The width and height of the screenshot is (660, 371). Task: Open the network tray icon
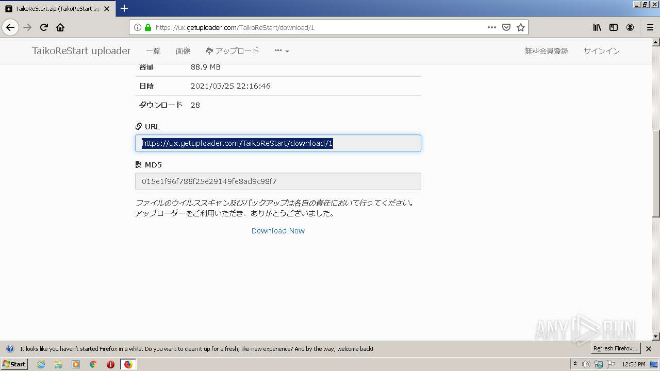tap(599, 364)
